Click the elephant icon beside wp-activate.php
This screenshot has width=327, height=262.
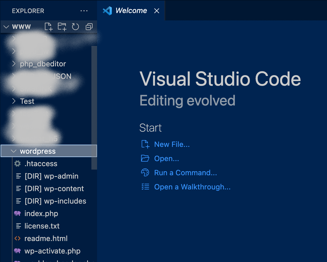18,251
